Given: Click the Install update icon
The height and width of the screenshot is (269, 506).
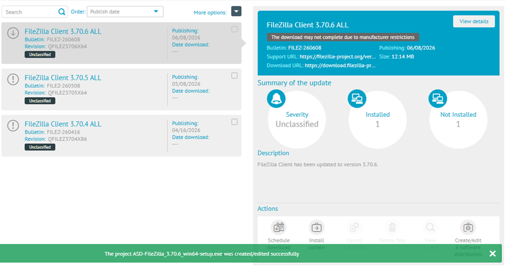Looking at the screenshot, I should (317, 227).
